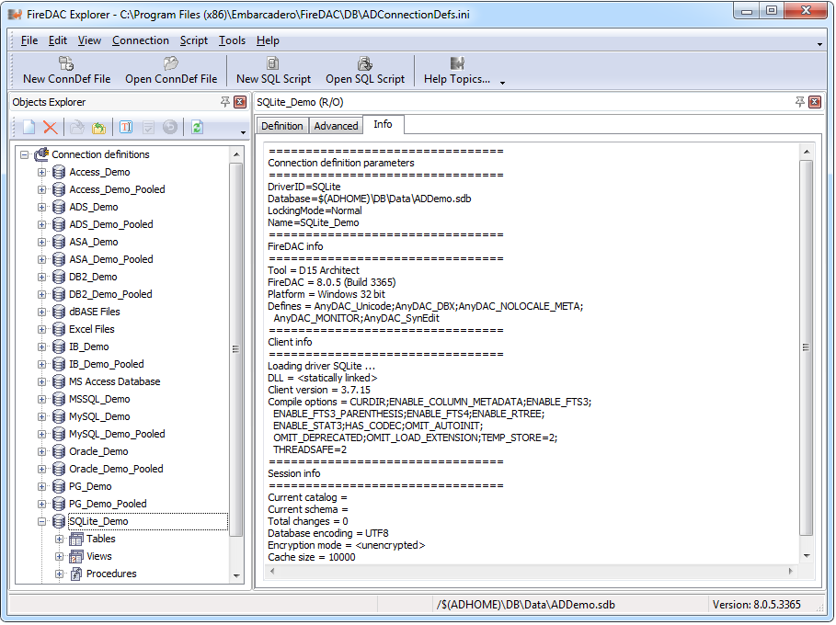Image resolution: width=836 pixels, height=625 pixels.
Task: Click the Open ConnDef File toolbar icon
Action: (x=171, y=63)
